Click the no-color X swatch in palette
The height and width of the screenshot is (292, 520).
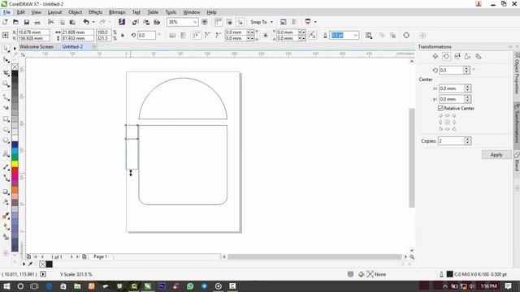[15, 67]
